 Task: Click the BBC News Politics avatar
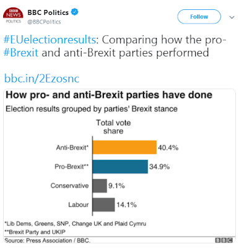[13, 15]
